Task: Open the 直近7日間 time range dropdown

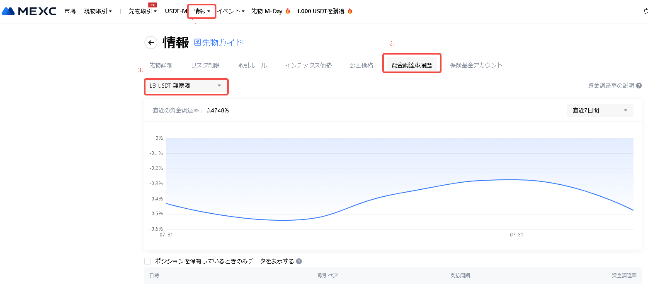Action: pyautogui.click(x=599, y=110)
